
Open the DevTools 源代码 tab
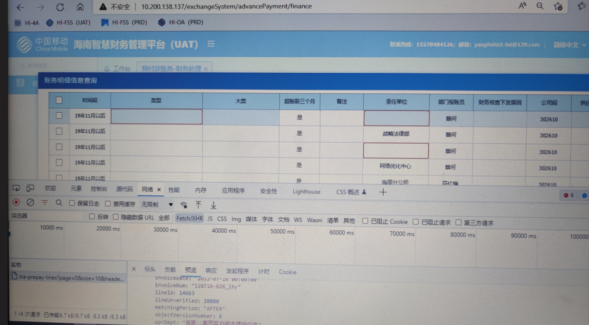pos(124,190)
